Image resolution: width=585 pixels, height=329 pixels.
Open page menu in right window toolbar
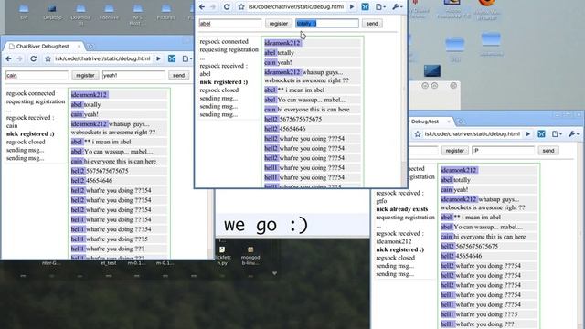(557, 134)
